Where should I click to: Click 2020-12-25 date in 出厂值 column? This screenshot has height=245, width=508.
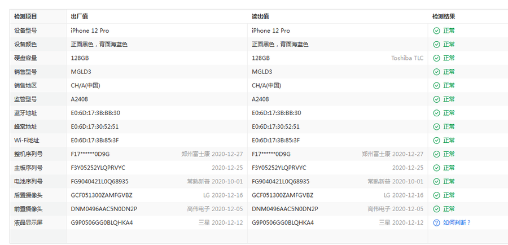227,168
